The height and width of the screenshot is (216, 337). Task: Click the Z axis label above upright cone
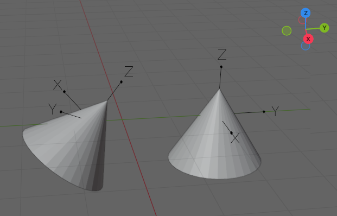pyautogui.click(x=222, y=54)
